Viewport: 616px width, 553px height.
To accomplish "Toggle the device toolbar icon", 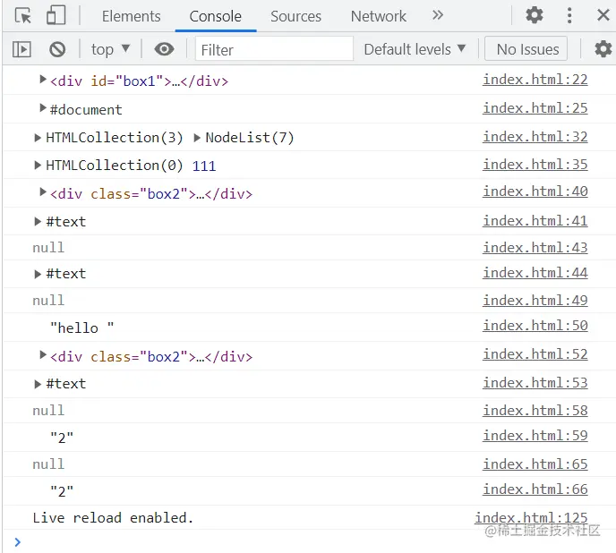I will pyautogui.click(x=56, y=16).
